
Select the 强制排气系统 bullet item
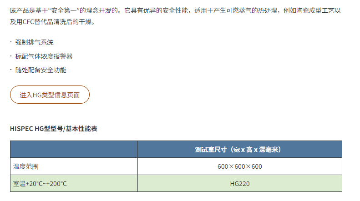pyautogui.click(x=34, y=42)
